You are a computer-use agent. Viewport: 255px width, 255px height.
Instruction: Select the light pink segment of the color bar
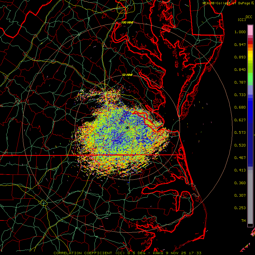[x=250, y=30]
